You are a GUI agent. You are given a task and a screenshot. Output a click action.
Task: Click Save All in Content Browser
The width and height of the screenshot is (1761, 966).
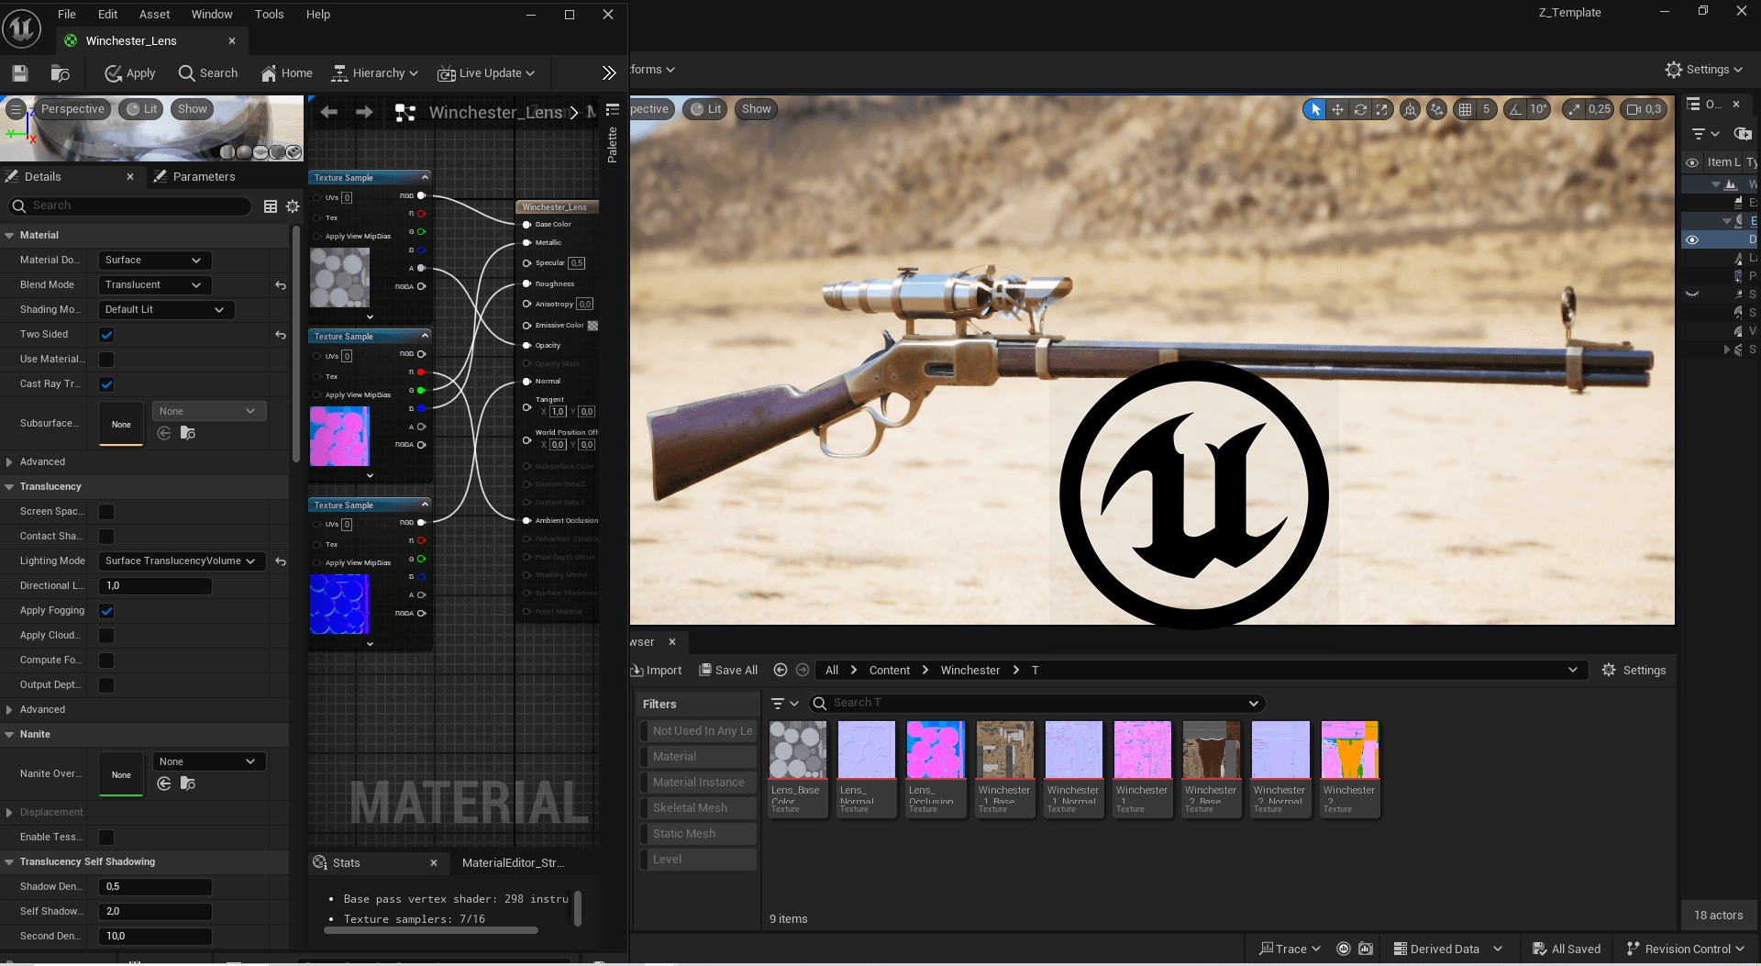tap(728, 671)
